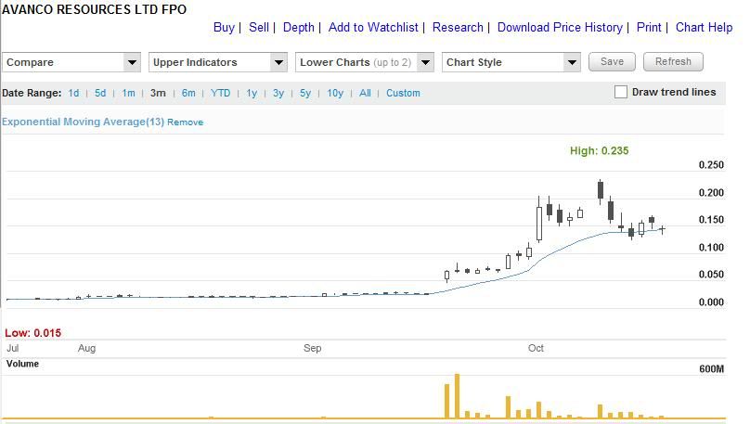This screenshot has height=424, width=750.
Task: Click the Print link
Action: pos(649,28)
